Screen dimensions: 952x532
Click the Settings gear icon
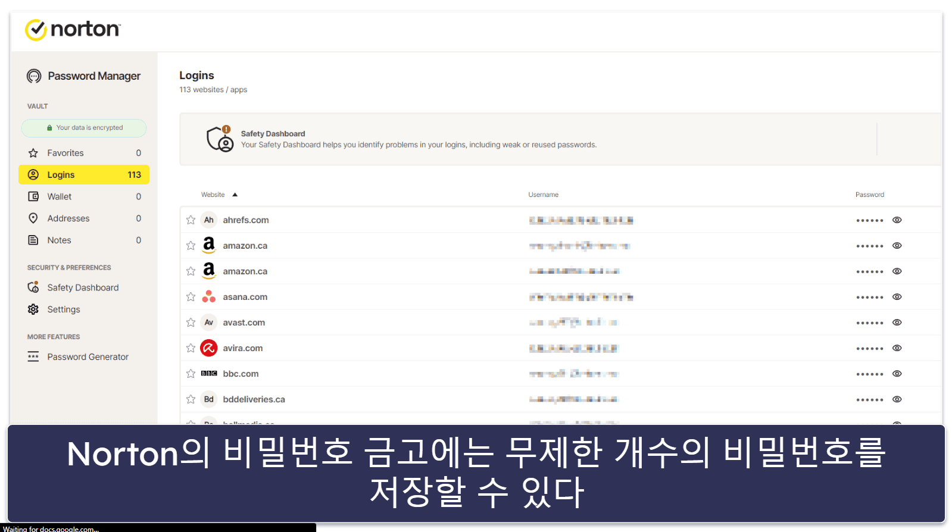(33, 309)
